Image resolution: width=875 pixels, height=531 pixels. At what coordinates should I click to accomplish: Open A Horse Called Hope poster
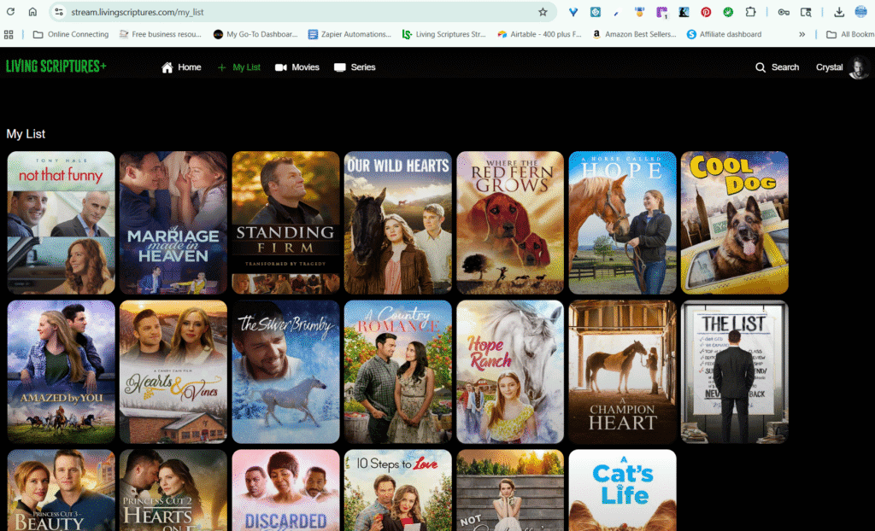pos(622,223)
